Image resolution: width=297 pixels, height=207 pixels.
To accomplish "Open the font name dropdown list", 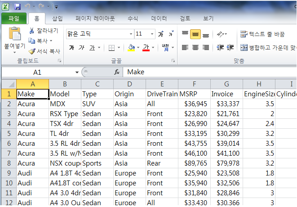I will (131, 34).
